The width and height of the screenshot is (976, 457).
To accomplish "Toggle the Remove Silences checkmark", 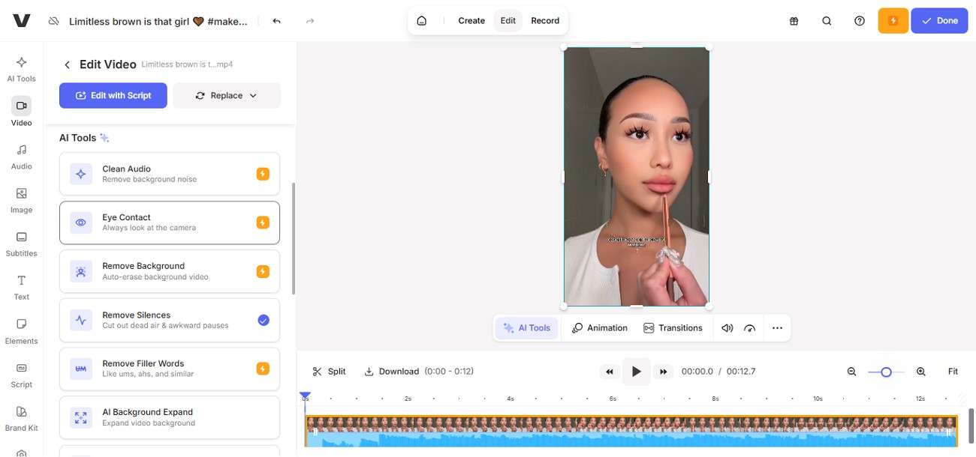I will [263, 320].
